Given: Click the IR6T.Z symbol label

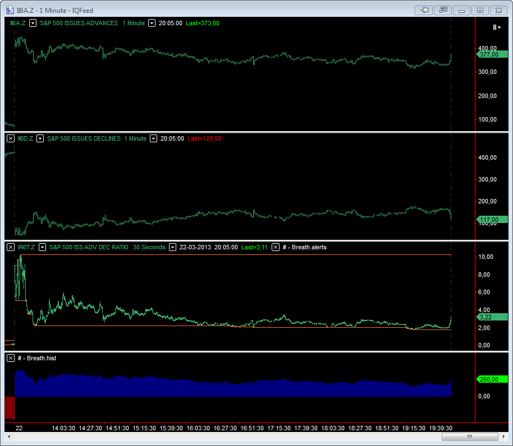Looking at the screenshot, I should pos(26,247).
